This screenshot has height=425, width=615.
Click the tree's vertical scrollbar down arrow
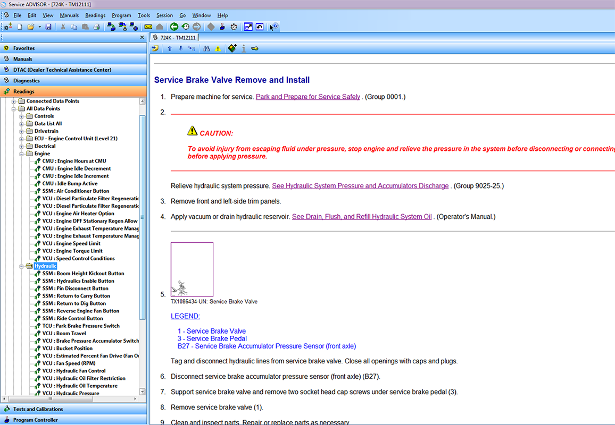point(143,392)
